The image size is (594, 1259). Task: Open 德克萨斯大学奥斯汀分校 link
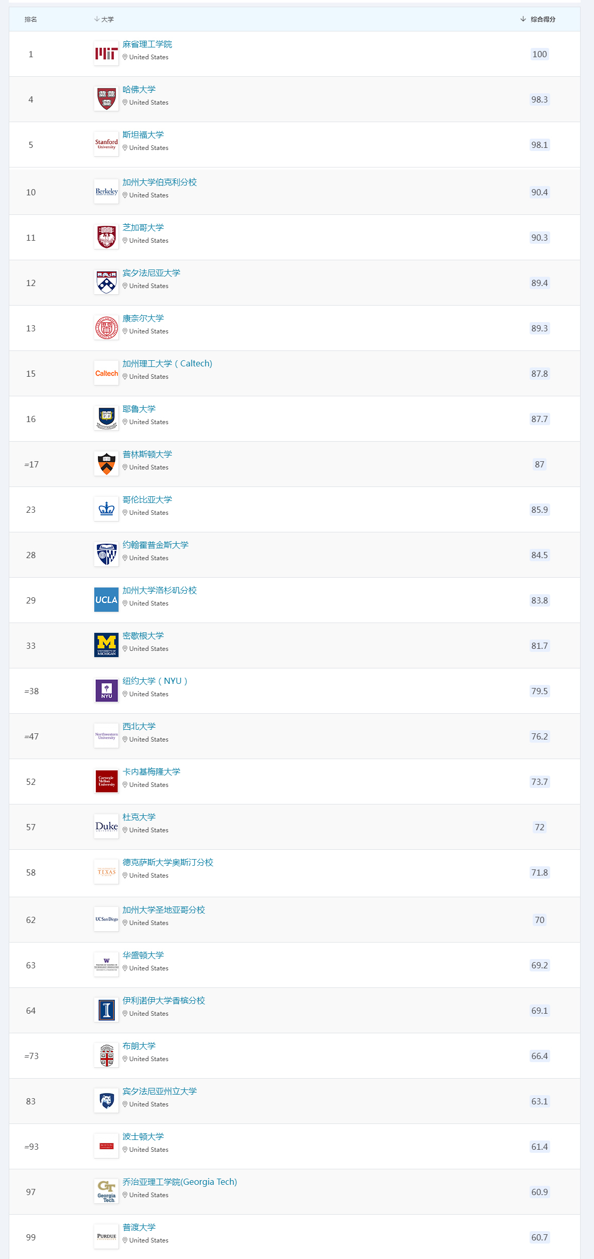coord(168,863)
